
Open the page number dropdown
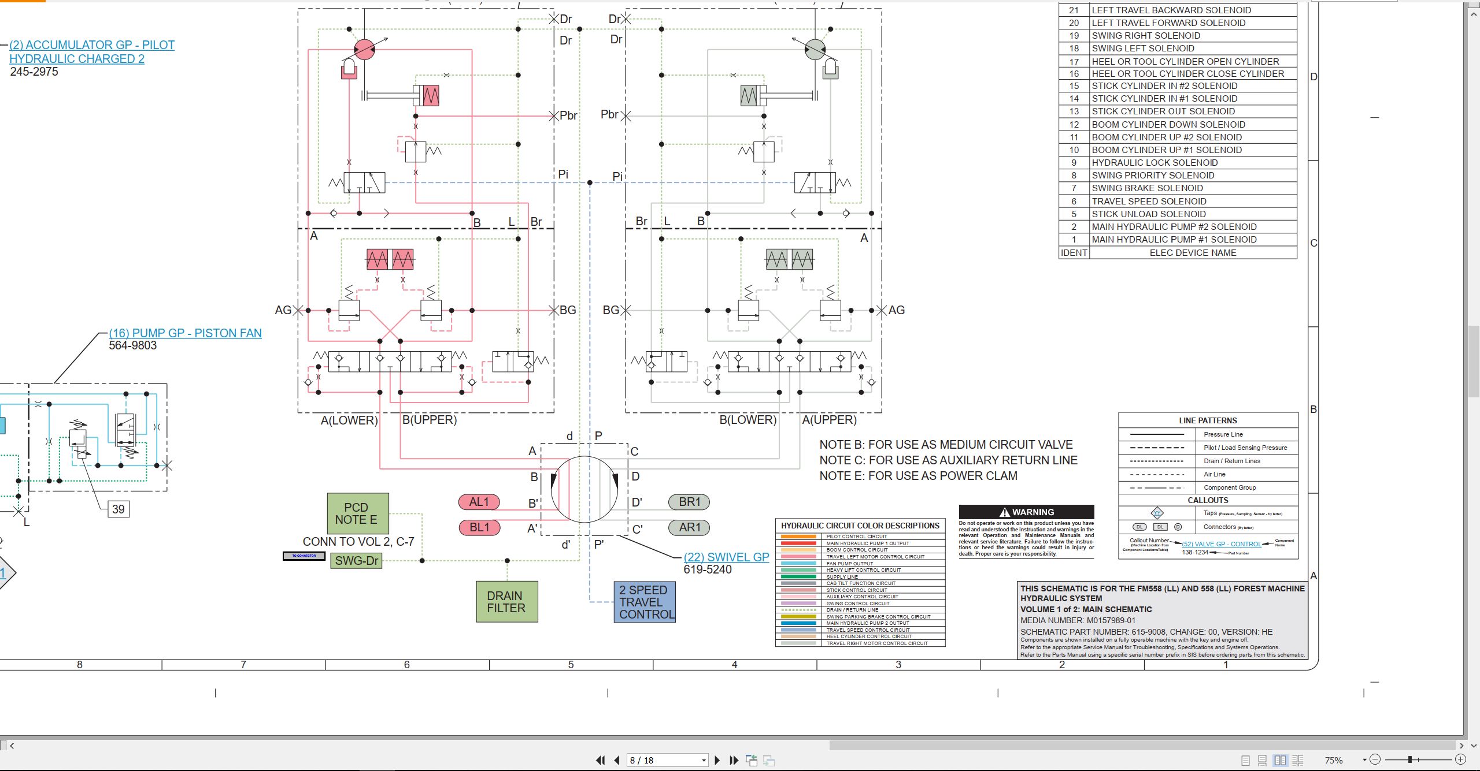[x=704, y=761]
